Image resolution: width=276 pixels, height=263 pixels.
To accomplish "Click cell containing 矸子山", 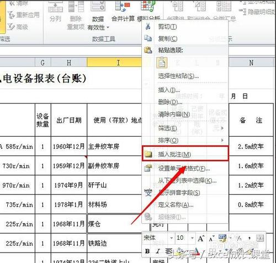I will click(114, 185).
